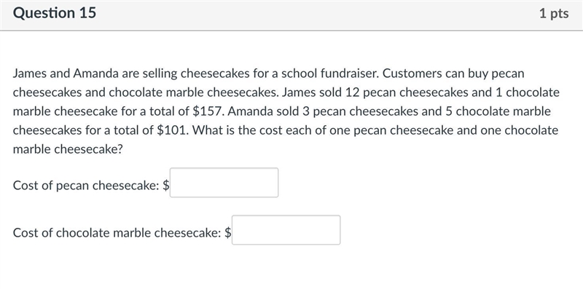Screen dimensions: 583x289
Task: Click the 'Cost of pecan cheesecake:' label
Action: pos(86,185)
